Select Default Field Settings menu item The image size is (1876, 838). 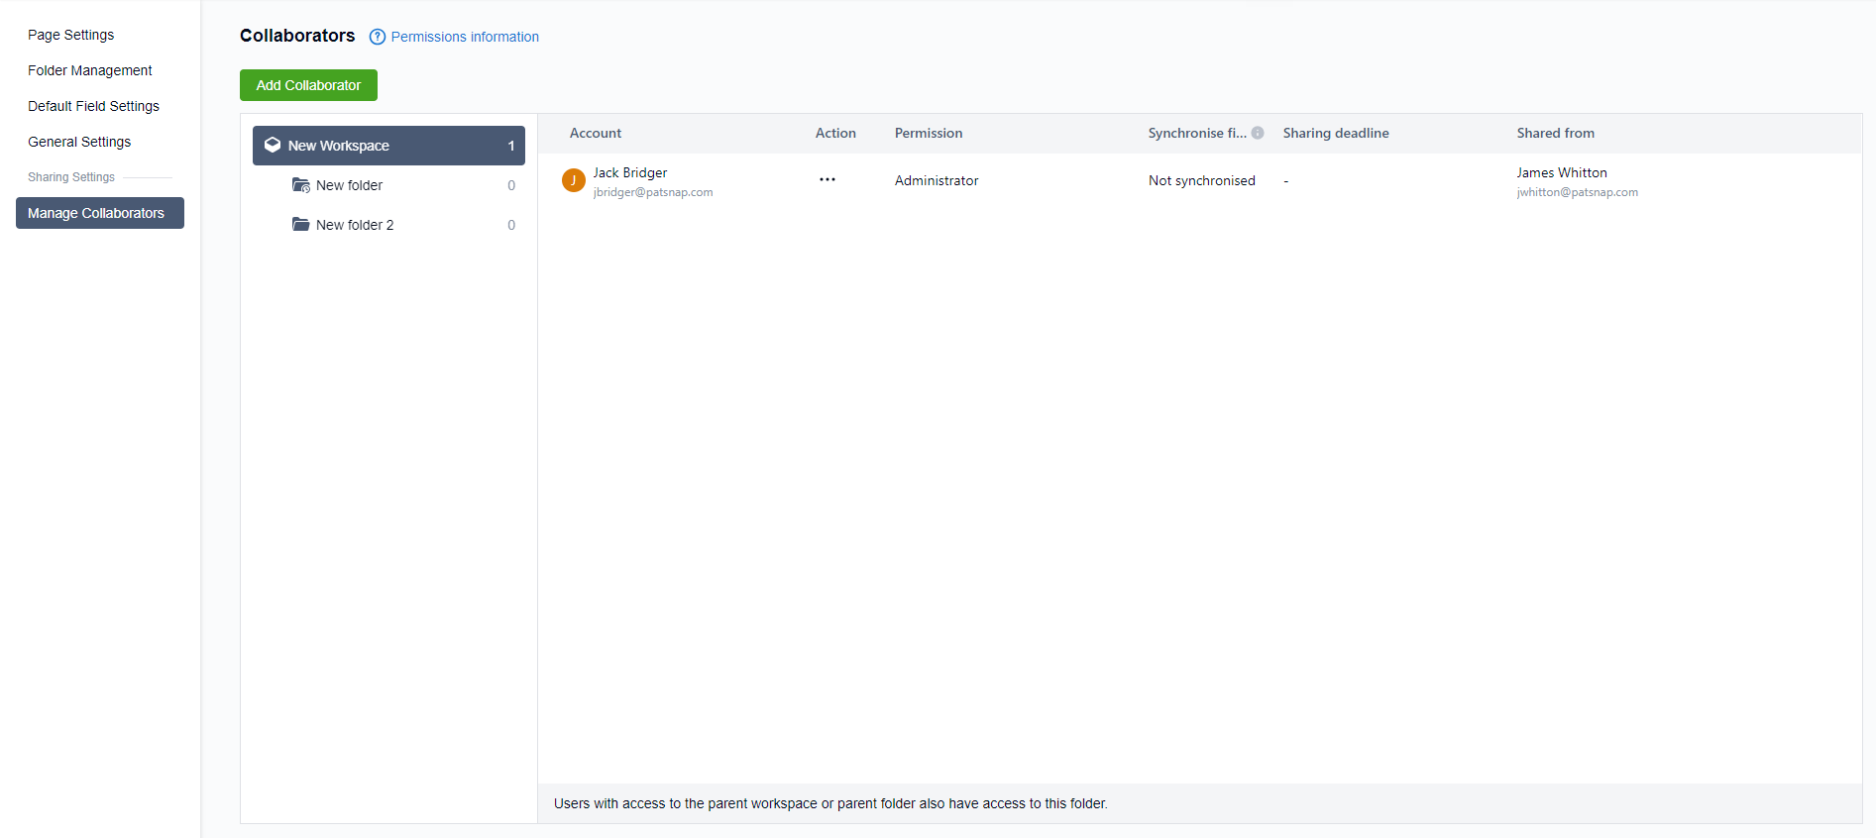93,106
